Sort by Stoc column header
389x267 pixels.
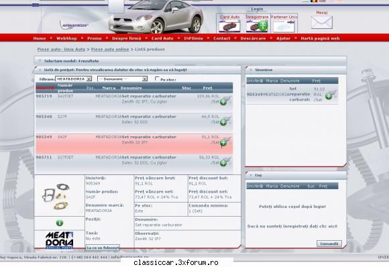click(186, 88)
